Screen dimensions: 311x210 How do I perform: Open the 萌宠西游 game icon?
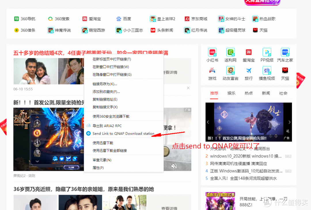point(85,30)
